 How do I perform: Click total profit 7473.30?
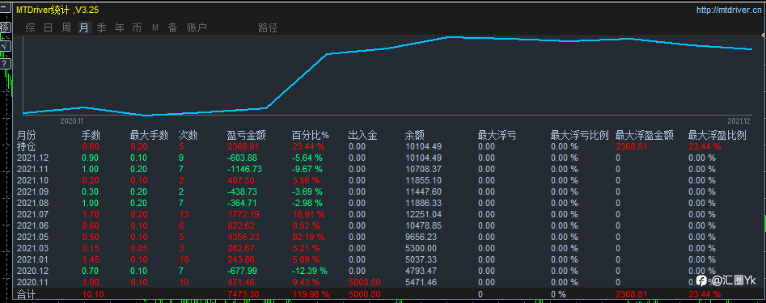(x=243, y=294)
